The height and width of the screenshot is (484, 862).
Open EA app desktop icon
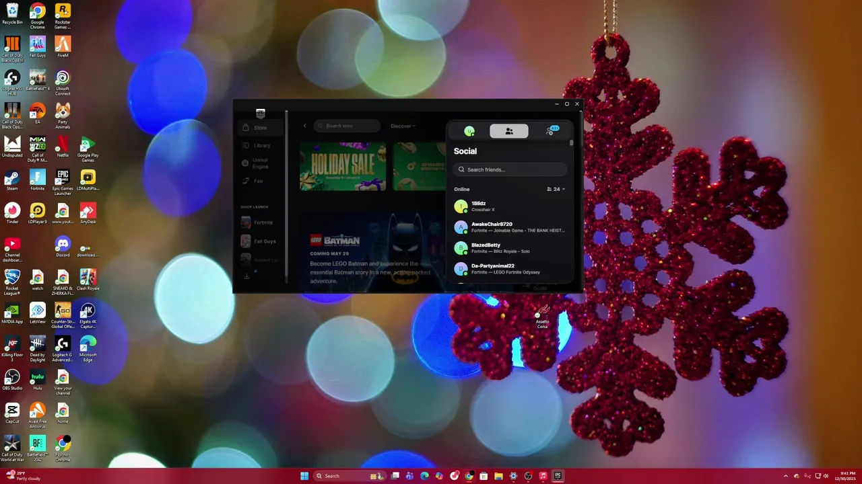pyautogui.click(x=37, y=113)
